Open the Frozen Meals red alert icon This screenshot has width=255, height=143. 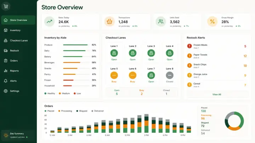coord(189,46)
